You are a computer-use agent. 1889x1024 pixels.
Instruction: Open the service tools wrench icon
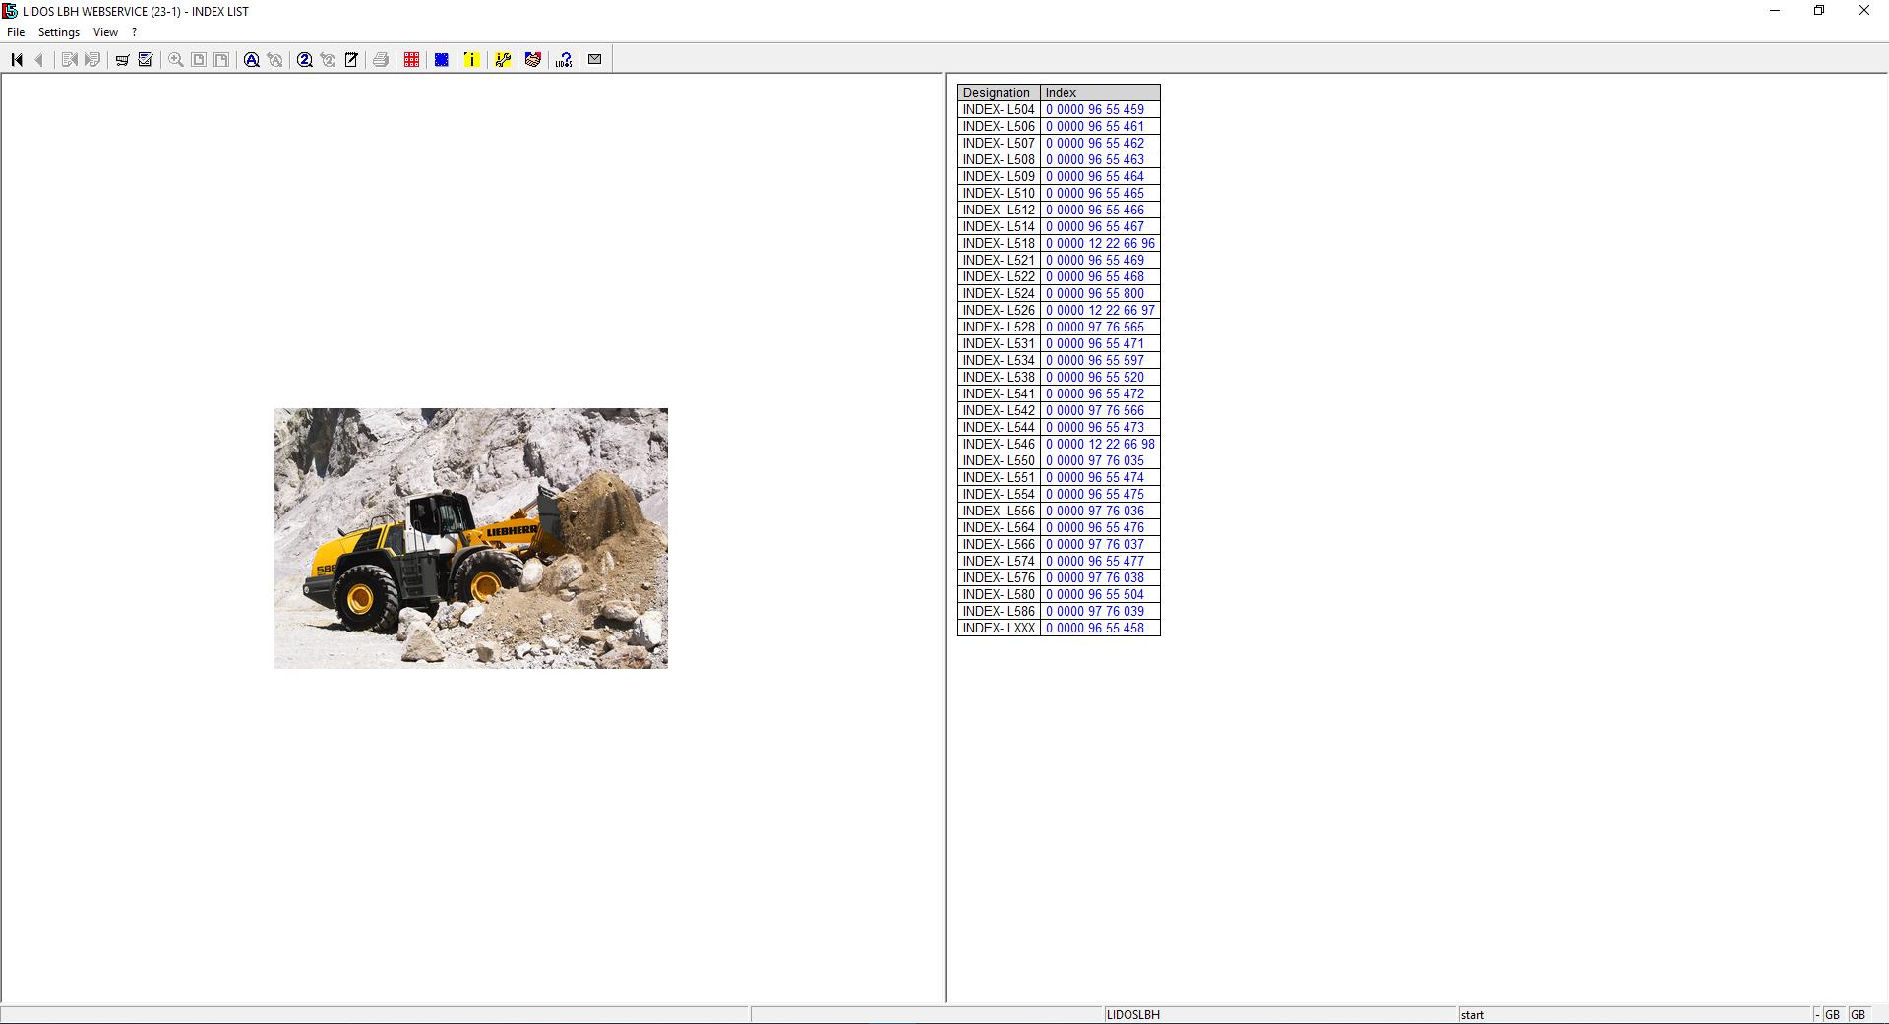pos(502,59)
